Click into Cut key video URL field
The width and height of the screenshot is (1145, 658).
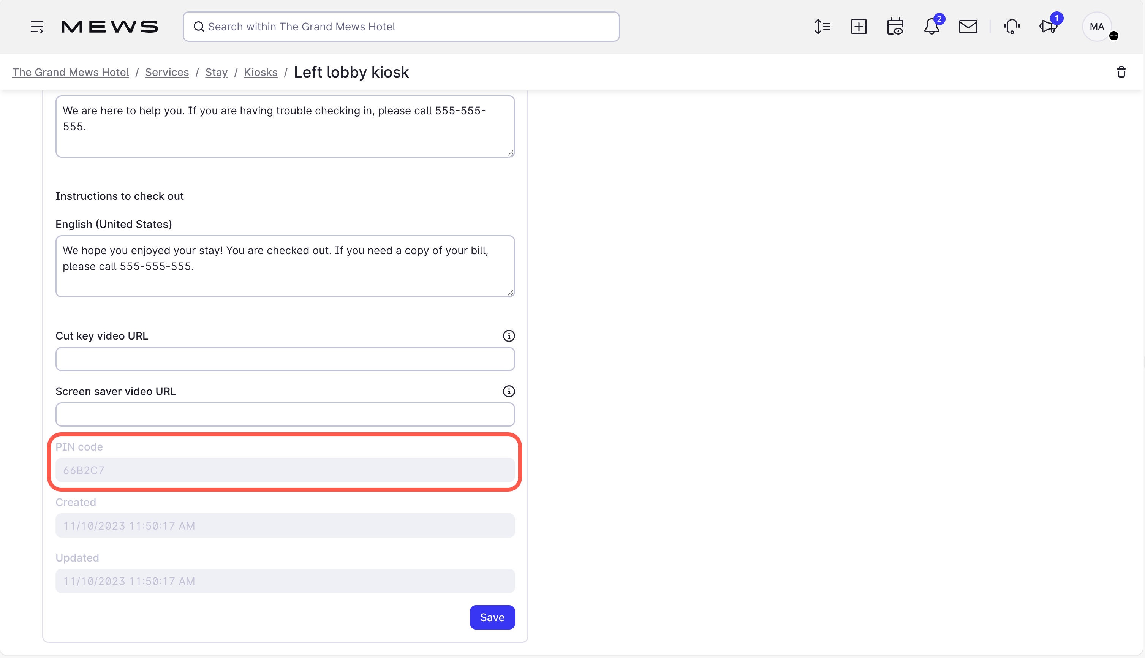(285, 359)
